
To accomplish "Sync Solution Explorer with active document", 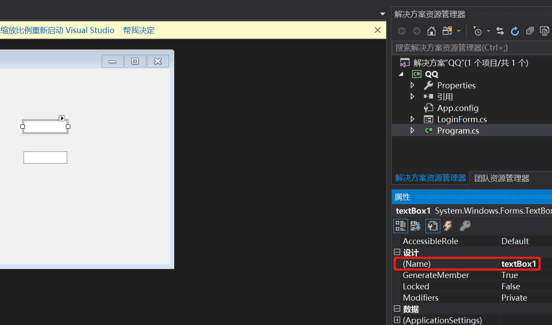I will pos(500,31).
